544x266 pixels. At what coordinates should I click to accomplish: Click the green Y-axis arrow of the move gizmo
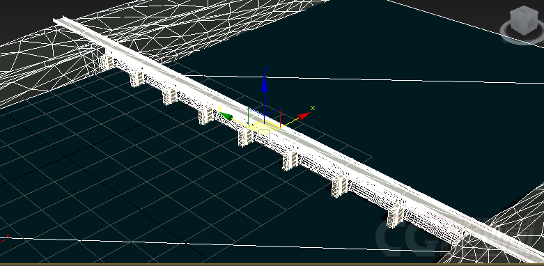pos(226,116)
